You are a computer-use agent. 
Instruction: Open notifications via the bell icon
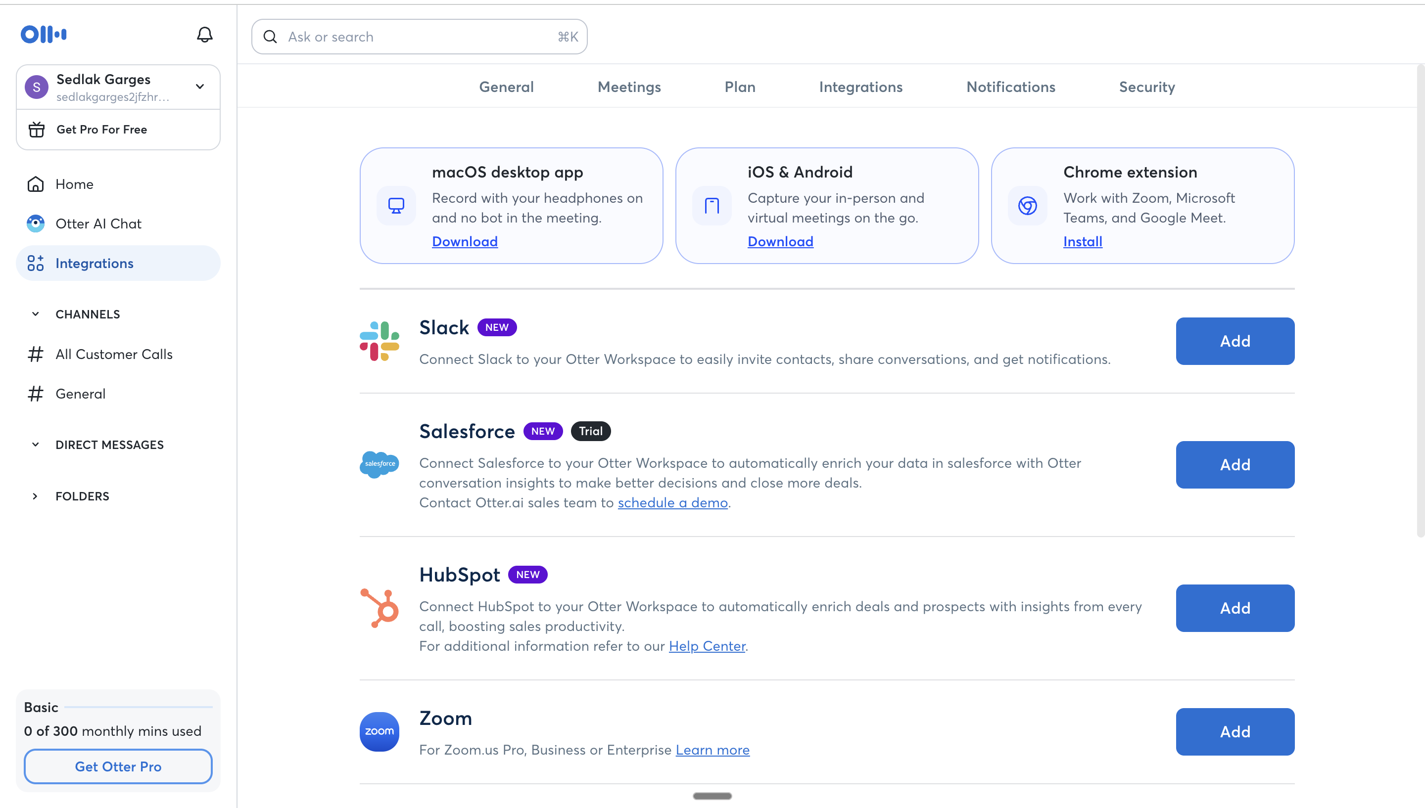204,34
